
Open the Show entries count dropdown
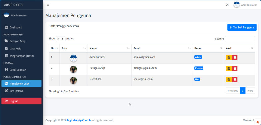60,39
